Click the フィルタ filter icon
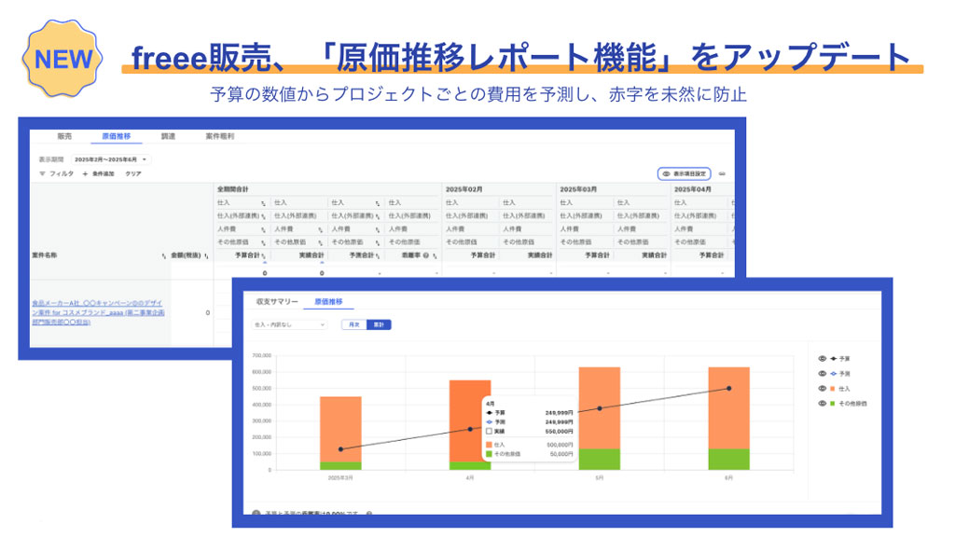This screenshot has width=955, height=537. tap(42, 174)
